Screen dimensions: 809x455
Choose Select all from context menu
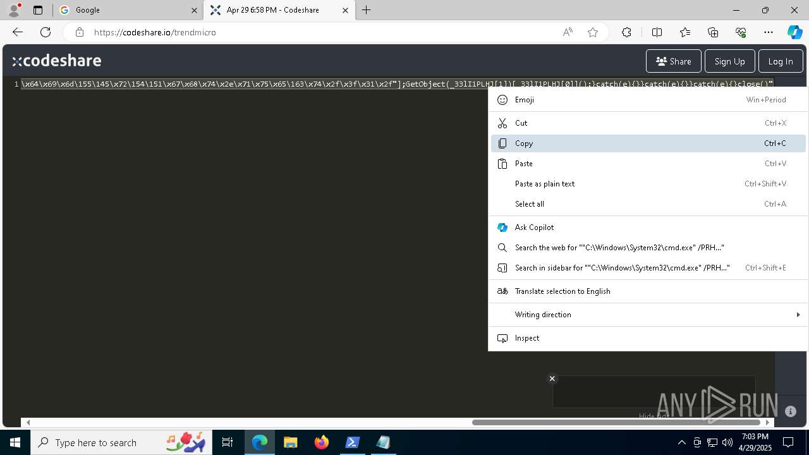(x=649, y=204)
